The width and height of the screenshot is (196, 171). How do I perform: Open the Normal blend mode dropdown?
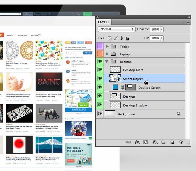pyautogui.click(x=117, y=29)
